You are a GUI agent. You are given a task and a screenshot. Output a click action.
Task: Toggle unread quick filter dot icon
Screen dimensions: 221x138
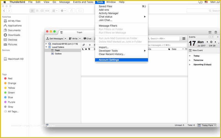pos(90,45)
